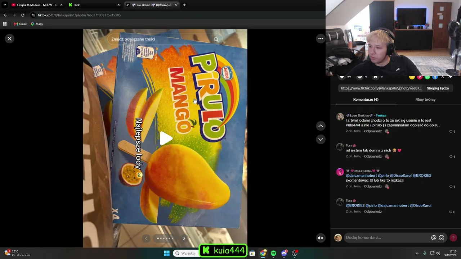The image size is (461, 259).
Task: Expand the system tray hidden icons chevron
Action: pyautogui.click(x=417, y=253)
